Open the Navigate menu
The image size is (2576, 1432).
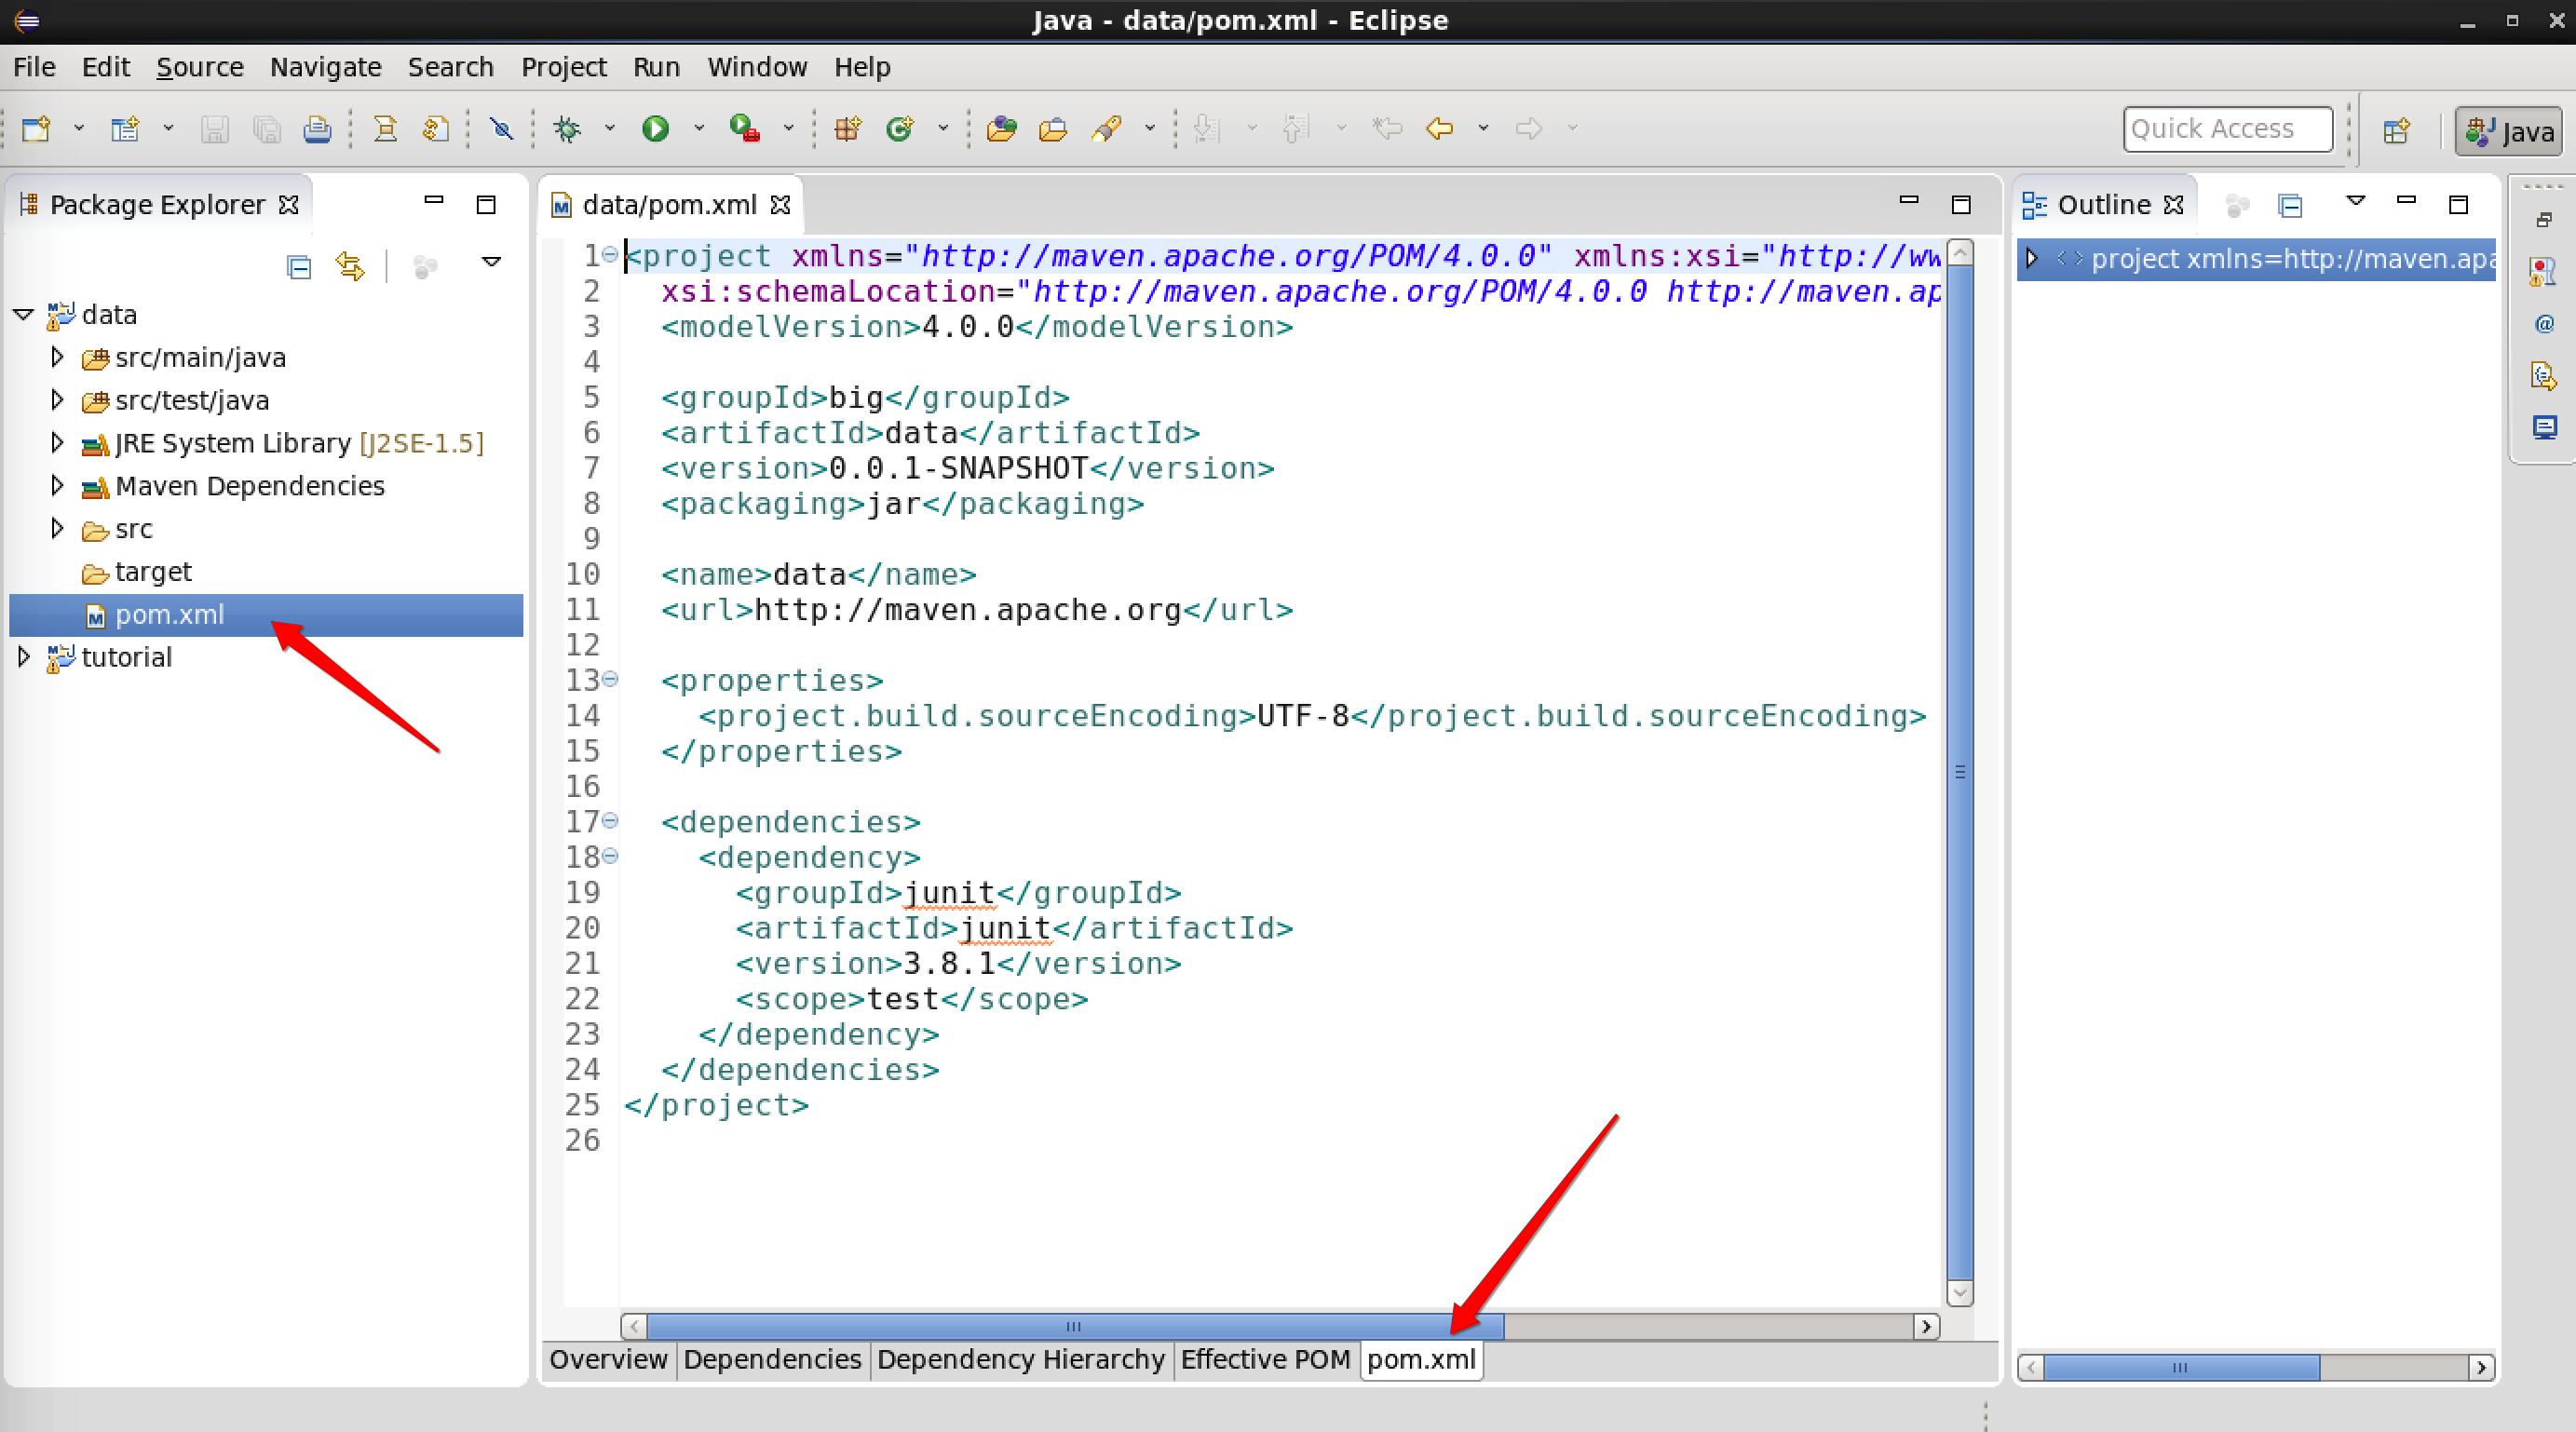click(325, 67)
